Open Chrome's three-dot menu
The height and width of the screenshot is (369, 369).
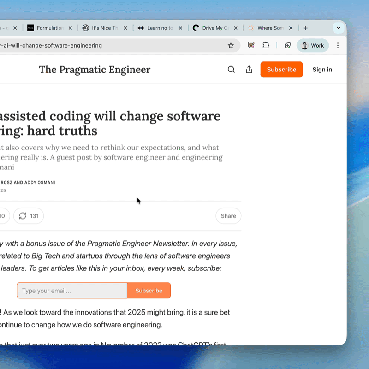pos(338,45)
